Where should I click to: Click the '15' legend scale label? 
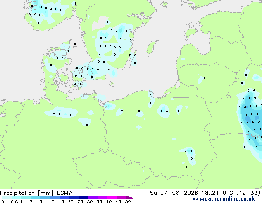(61, 201)
